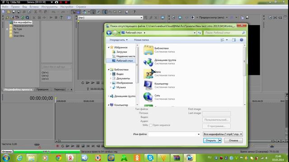Click the media search magnifier icon
Image resolution: width=289 pixels, height=162 pixels.
(27, 18)
